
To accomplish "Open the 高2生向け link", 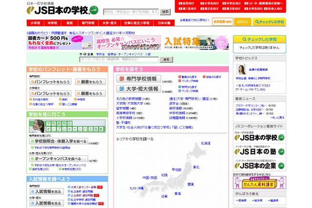I will [209, 9].
